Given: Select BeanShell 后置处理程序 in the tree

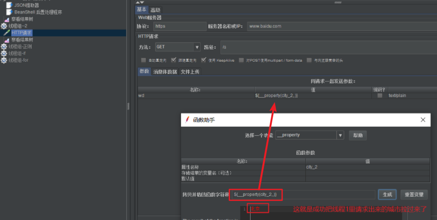Looking at the screenshot, I should (x=38, y=12).
